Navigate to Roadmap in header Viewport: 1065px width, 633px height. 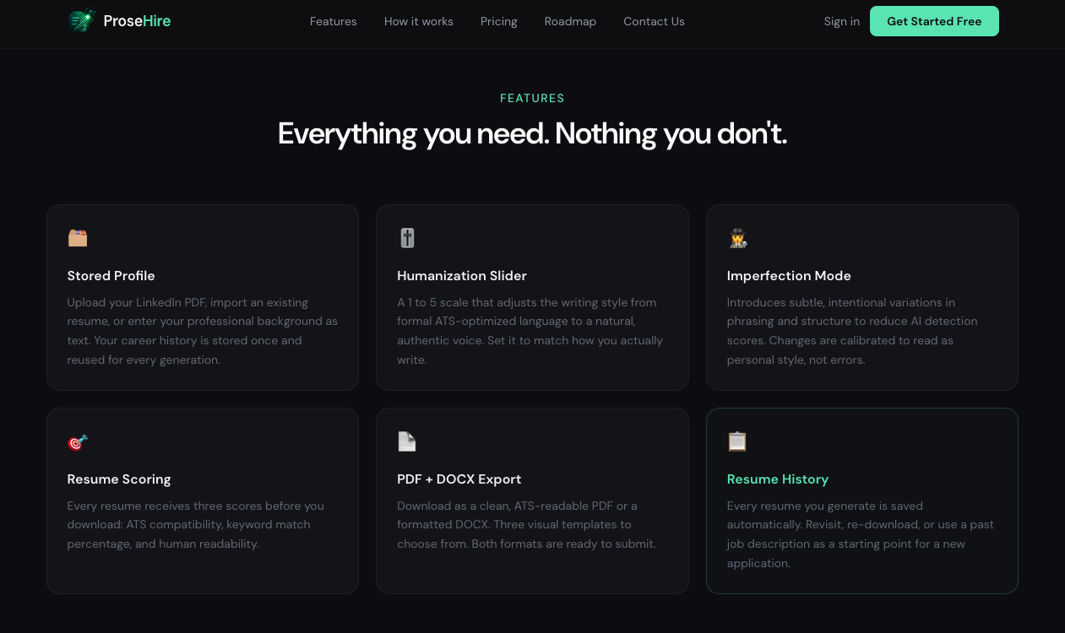click(x=570, y=21)
